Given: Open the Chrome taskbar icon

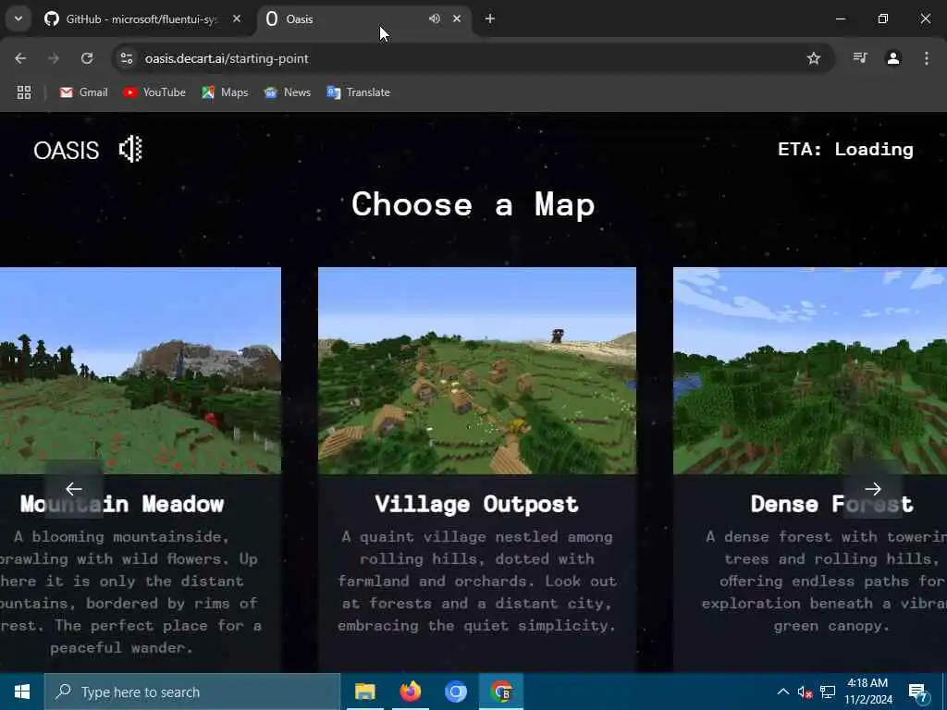Looking at the screenshot, I should pos(501,692).
